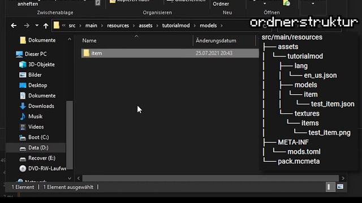Open Recover (E:) drive
Viewport: 362px width, 203px height.
point(42,158)
